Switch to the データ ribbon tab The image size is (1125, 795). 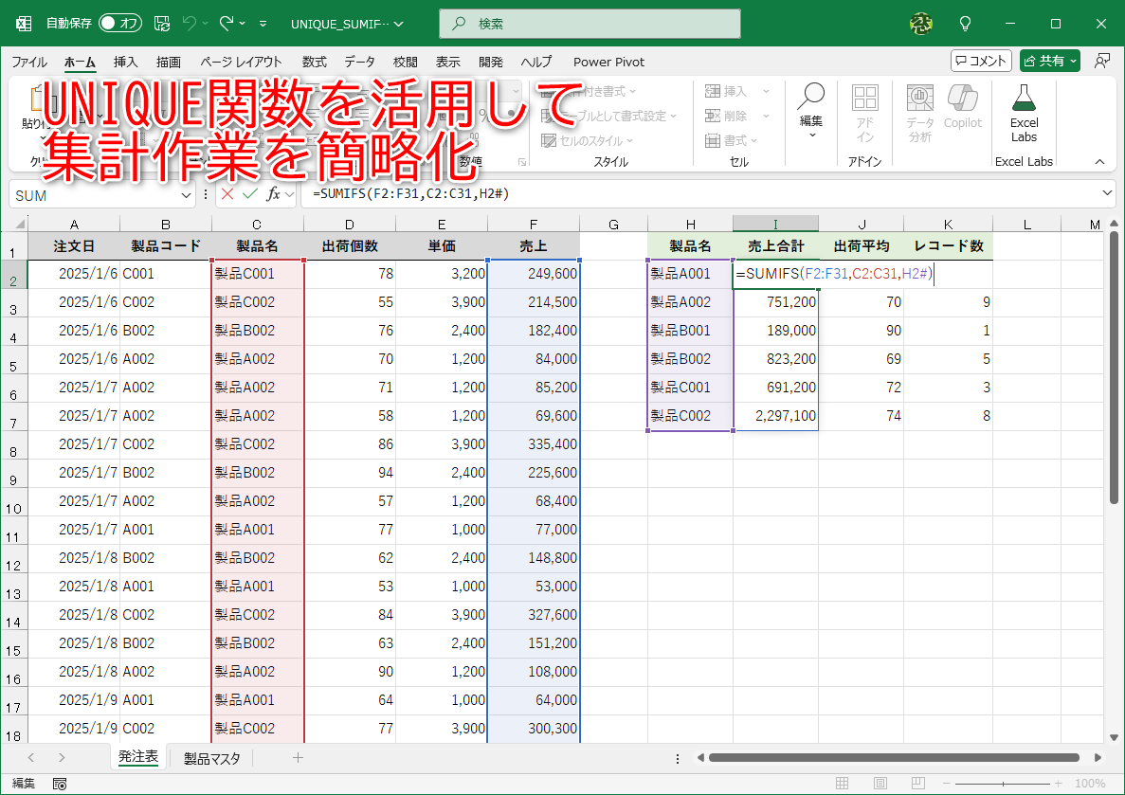(x=361, y=62)
